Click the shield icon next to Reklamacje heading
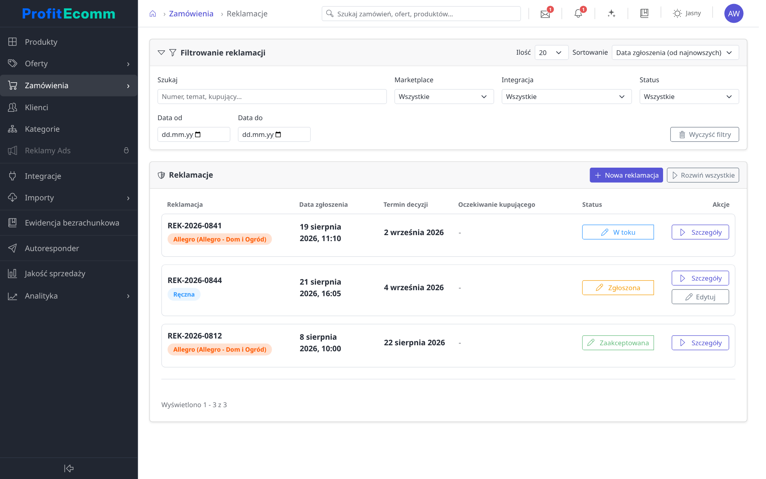Screen dimensions: 766x479 click(161, 175)
